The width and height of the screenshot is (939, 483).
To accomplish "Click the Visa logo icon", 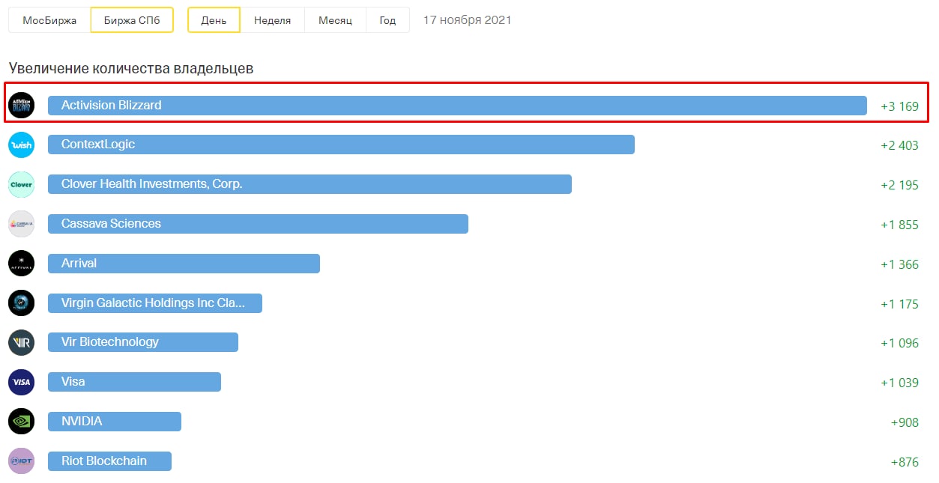I will (x=21, y=382).
